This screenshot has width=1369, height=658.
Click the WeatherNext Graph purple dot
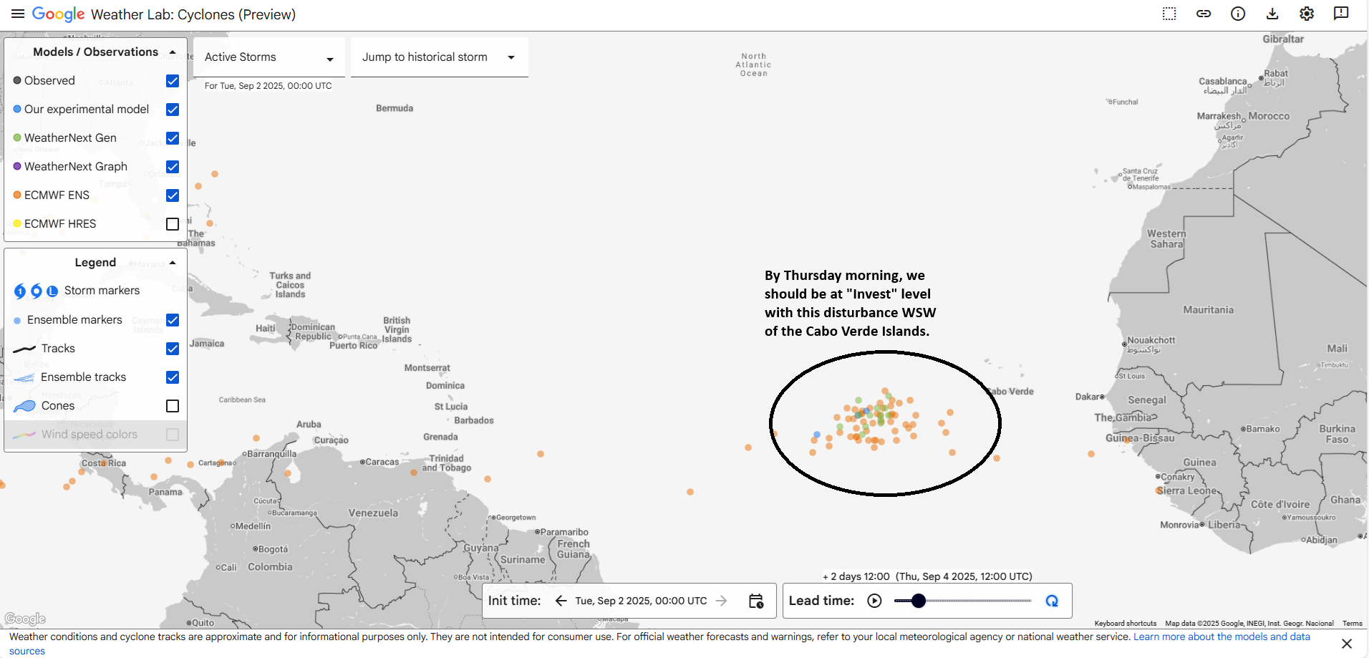pos(17,166)
